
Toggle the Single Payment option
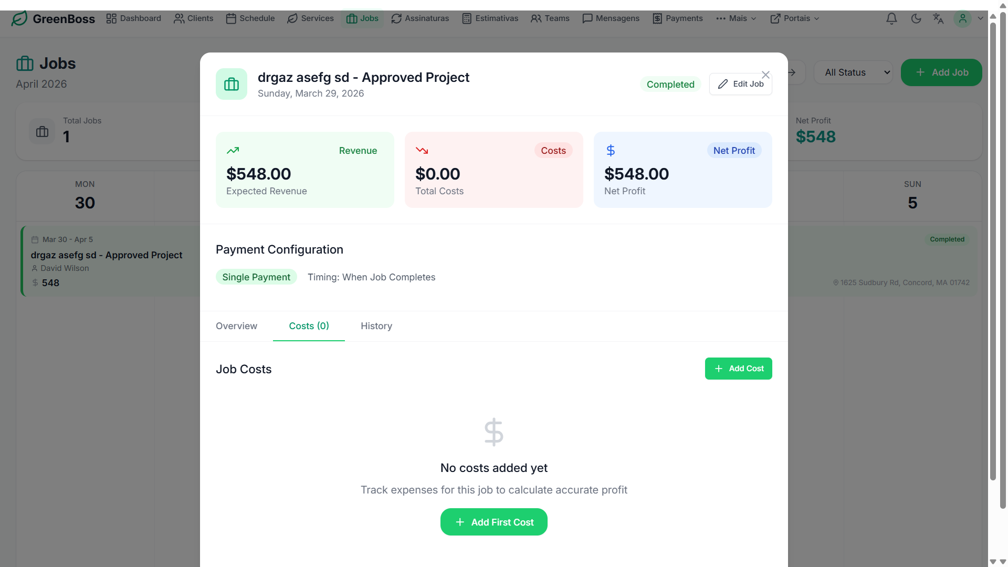[256, 277]
